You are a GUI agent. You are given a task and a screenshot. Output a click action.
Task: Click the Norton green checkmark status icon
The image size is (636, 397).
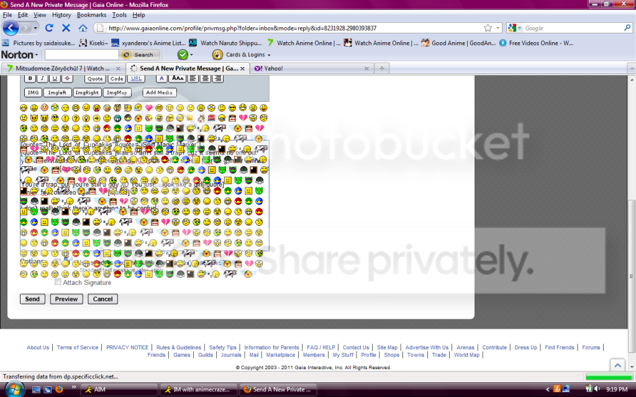coord(183,55)
